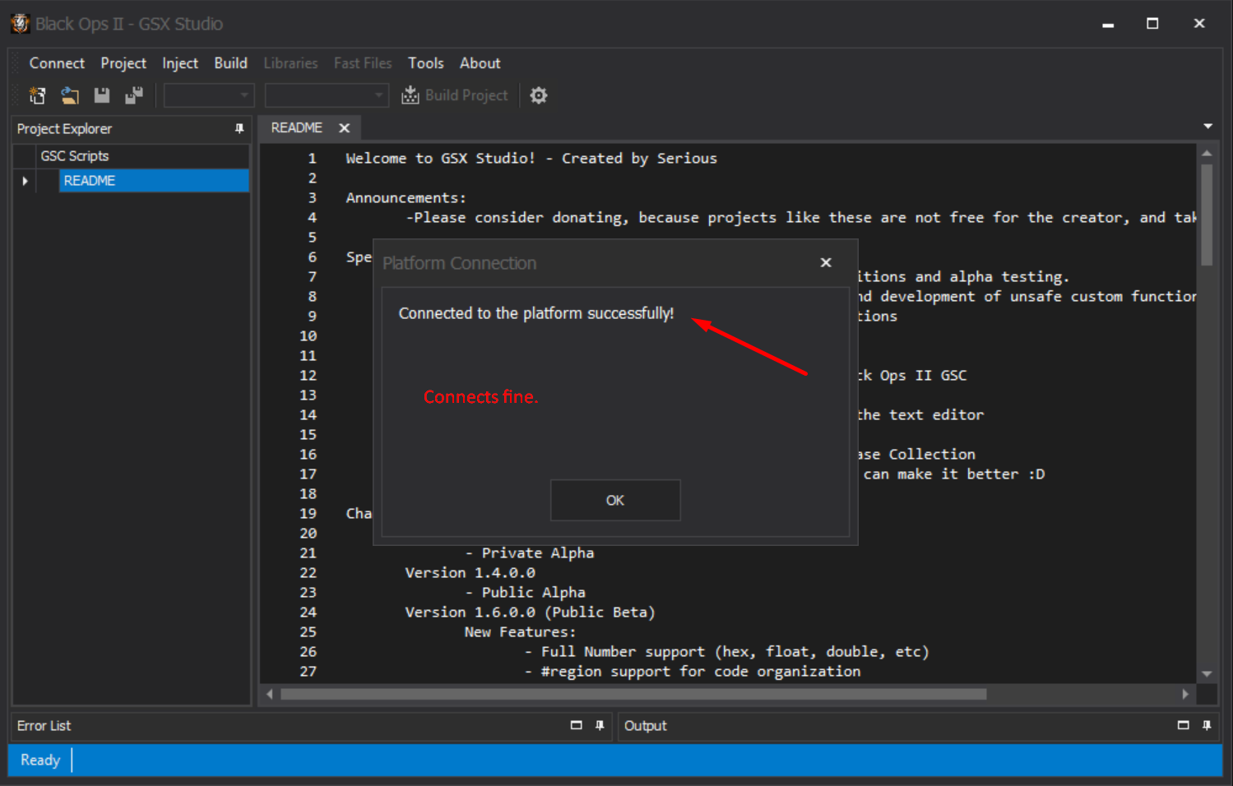Open the Tools menu

point(425,63)
